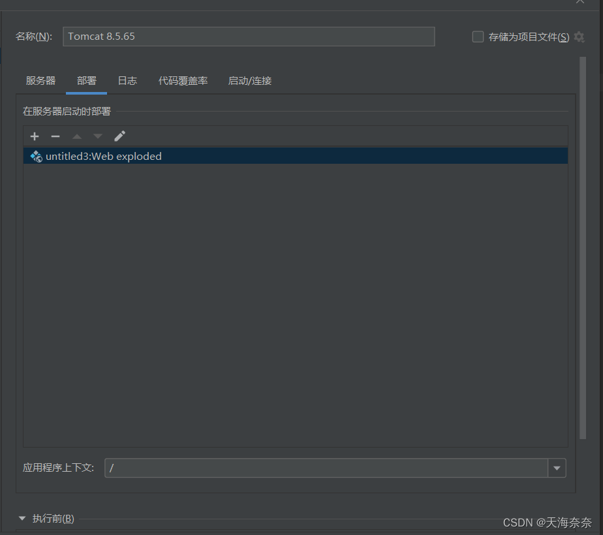The width and height of the screenshot is (603, 535).
Task: Click the minus icon to remove selected artifact
Action: (55, 136)
